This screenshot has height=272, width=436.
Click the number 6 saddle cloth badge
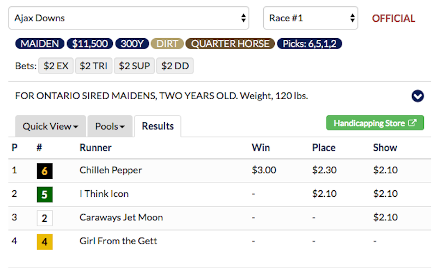[x=44, y=171]
